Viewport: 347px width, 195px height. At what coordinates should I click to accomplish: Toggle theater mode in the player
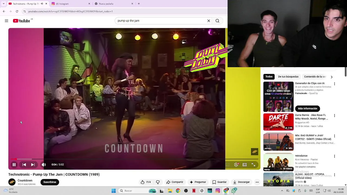point(245,164)
